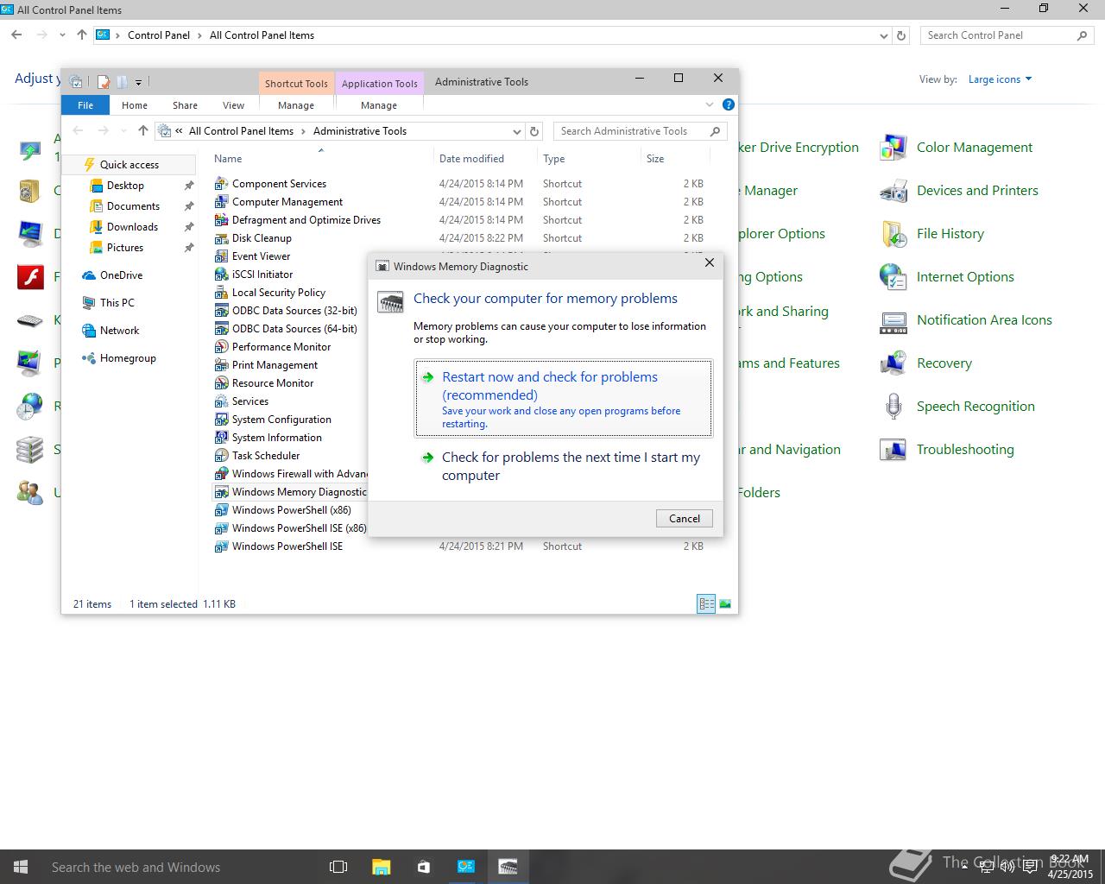
Task: Open the View by Large icons dropdown
Action: click(1000, 79)
